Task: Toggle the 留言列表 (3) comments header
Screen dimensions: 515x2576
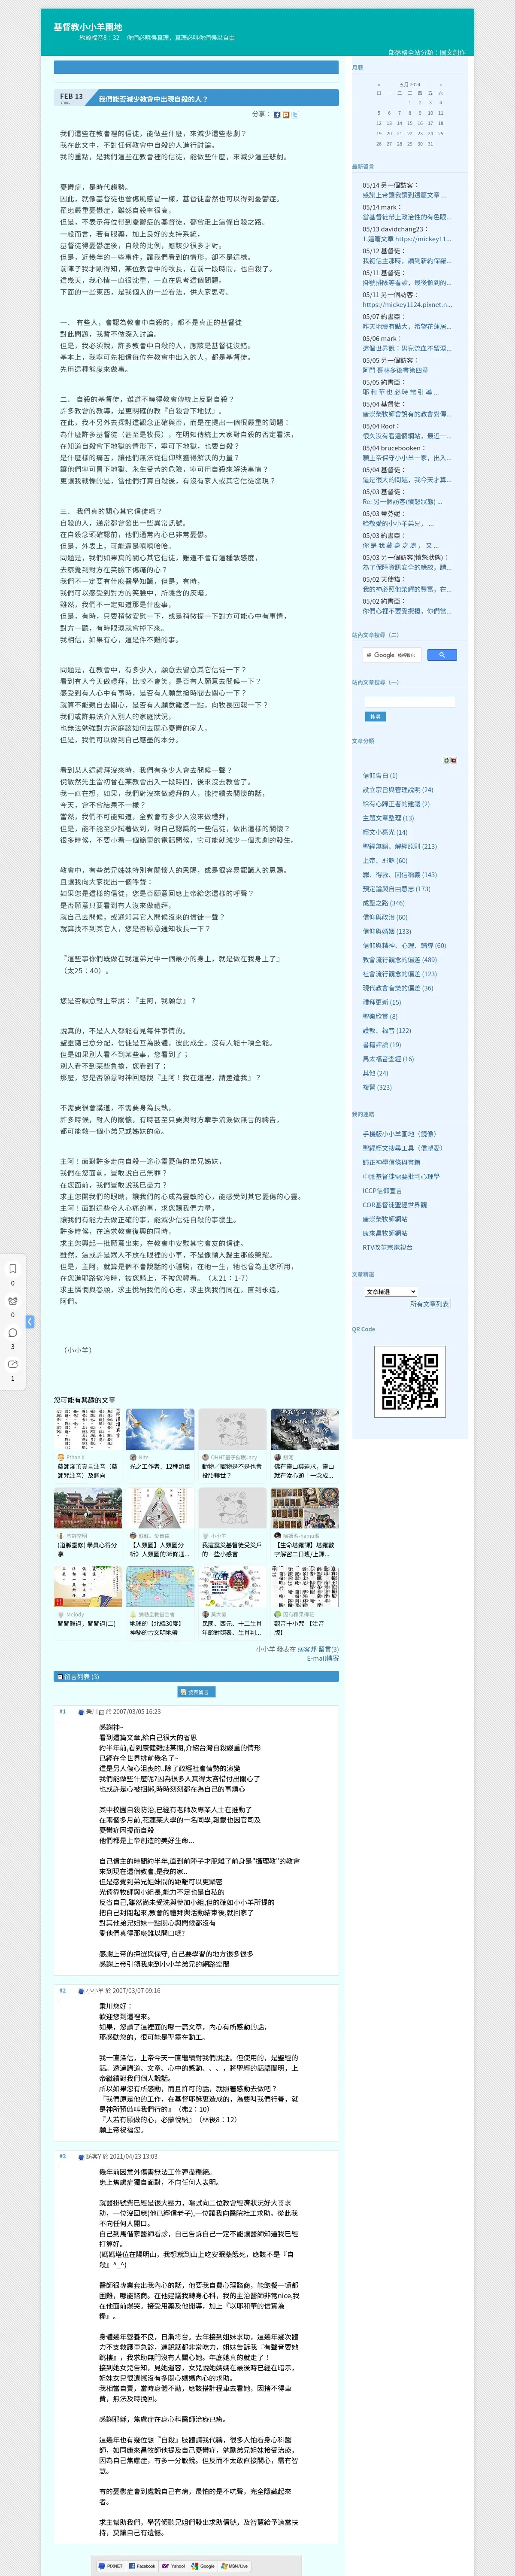Action: tap(196, 1677)
